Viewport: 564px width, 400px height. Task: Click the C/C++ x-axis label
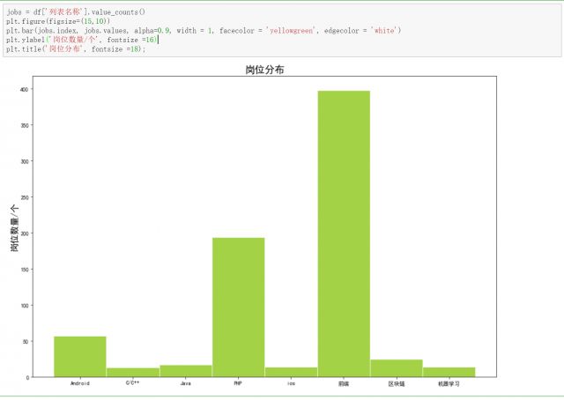click(x=132, y=382)
